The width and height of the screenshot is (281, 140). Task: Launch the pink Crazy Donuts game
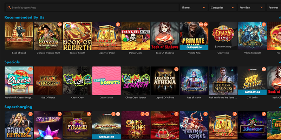106,81
